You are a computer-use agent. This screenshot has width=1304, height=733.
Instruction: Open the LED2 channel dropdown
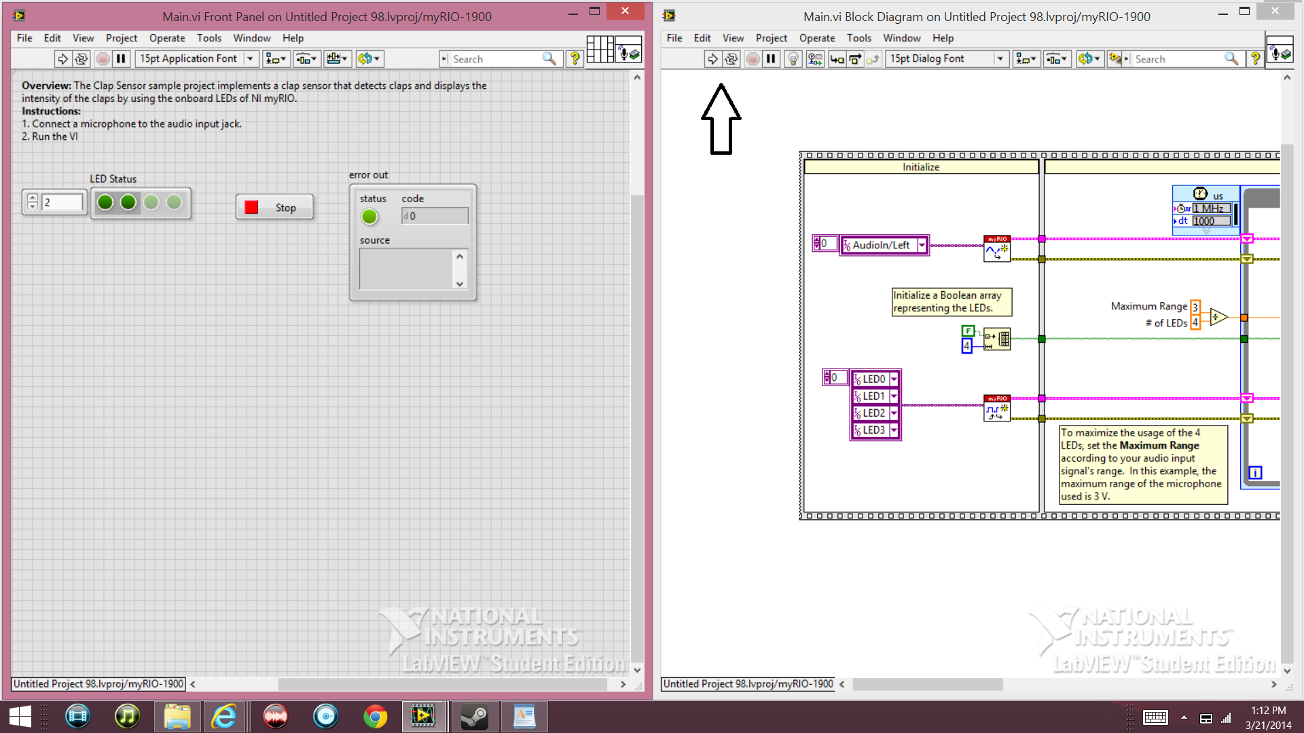(x=894, y=413)
